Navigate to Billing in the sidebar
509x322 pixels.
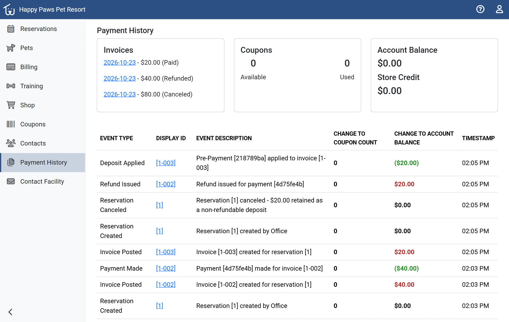(x=43, y=67)
